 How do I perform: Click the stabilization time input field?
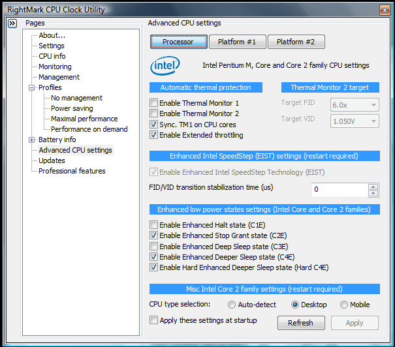click(340, 190)
